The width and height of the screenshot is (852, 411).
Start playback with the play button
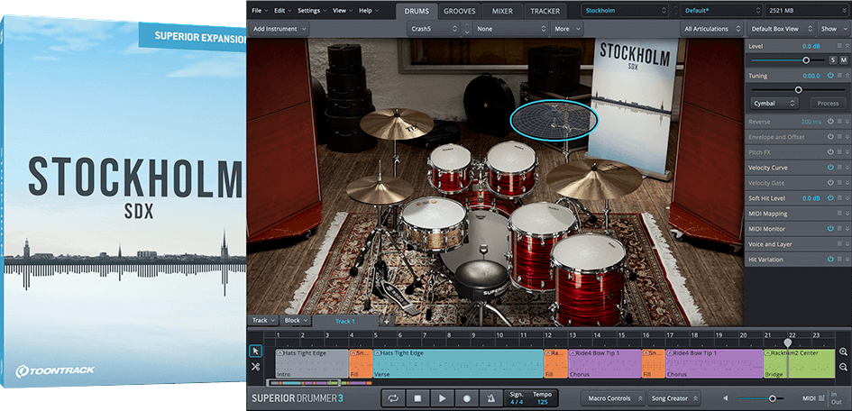pyautogui.click(x=443, y=398)
